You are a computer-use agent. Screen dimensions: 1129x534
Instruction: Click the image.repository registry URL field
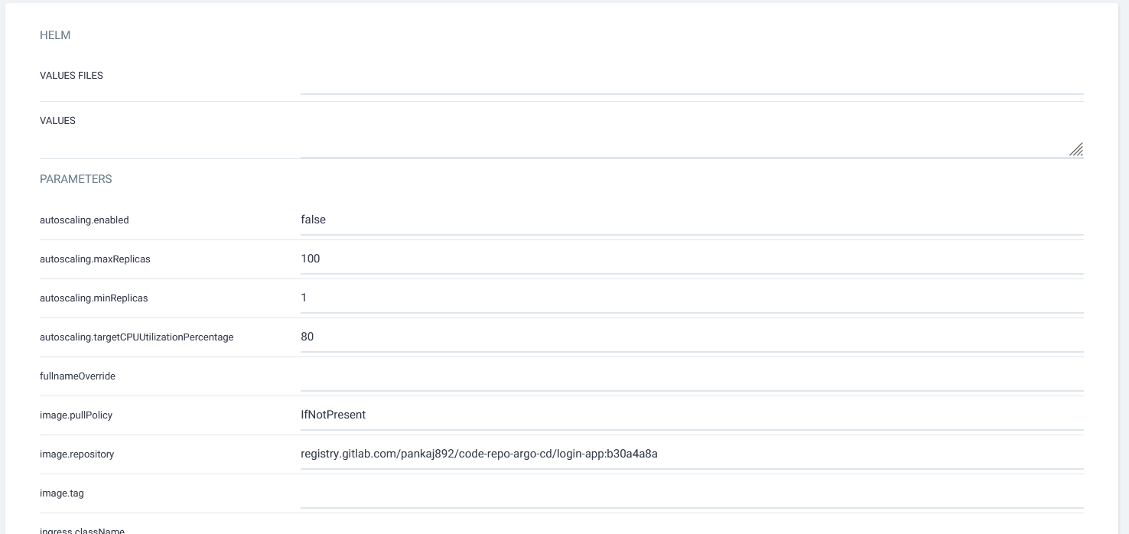click(691, 454)
